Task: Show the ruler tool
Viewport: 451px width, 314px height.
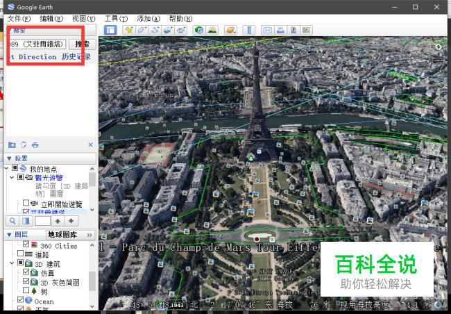Action: pyautogui.click(x=249, y=30)
